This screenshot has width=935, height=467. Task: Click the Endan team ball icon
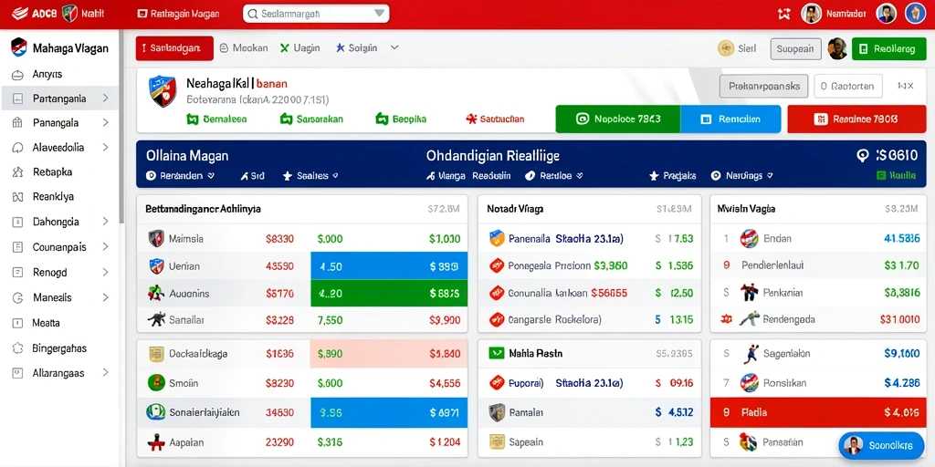(x=749, y=239)
